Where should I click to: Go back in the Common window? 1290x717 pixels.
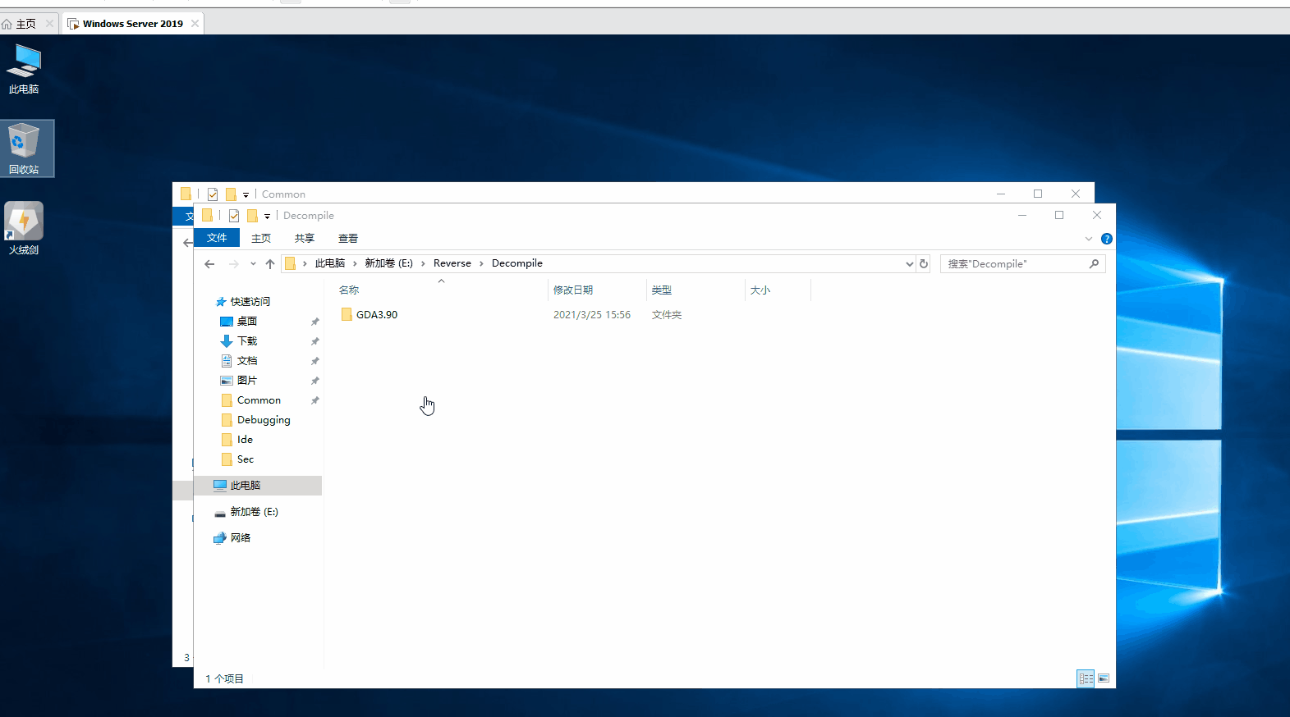pyautogui.click(x=187, y=243)
